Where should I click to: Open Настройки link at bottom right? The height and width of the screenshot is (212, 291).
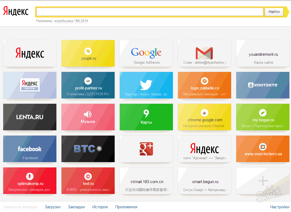280,207
